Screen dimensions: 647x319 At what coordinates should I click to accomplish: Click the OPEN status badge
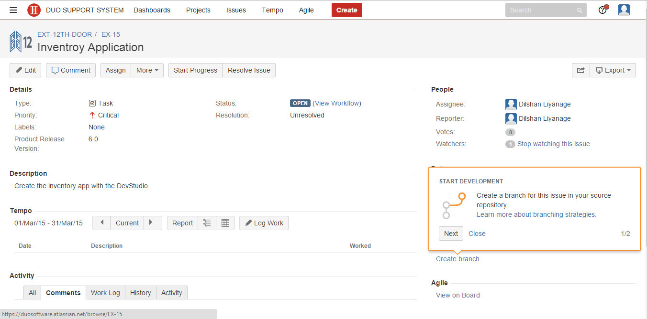[301, 103]
